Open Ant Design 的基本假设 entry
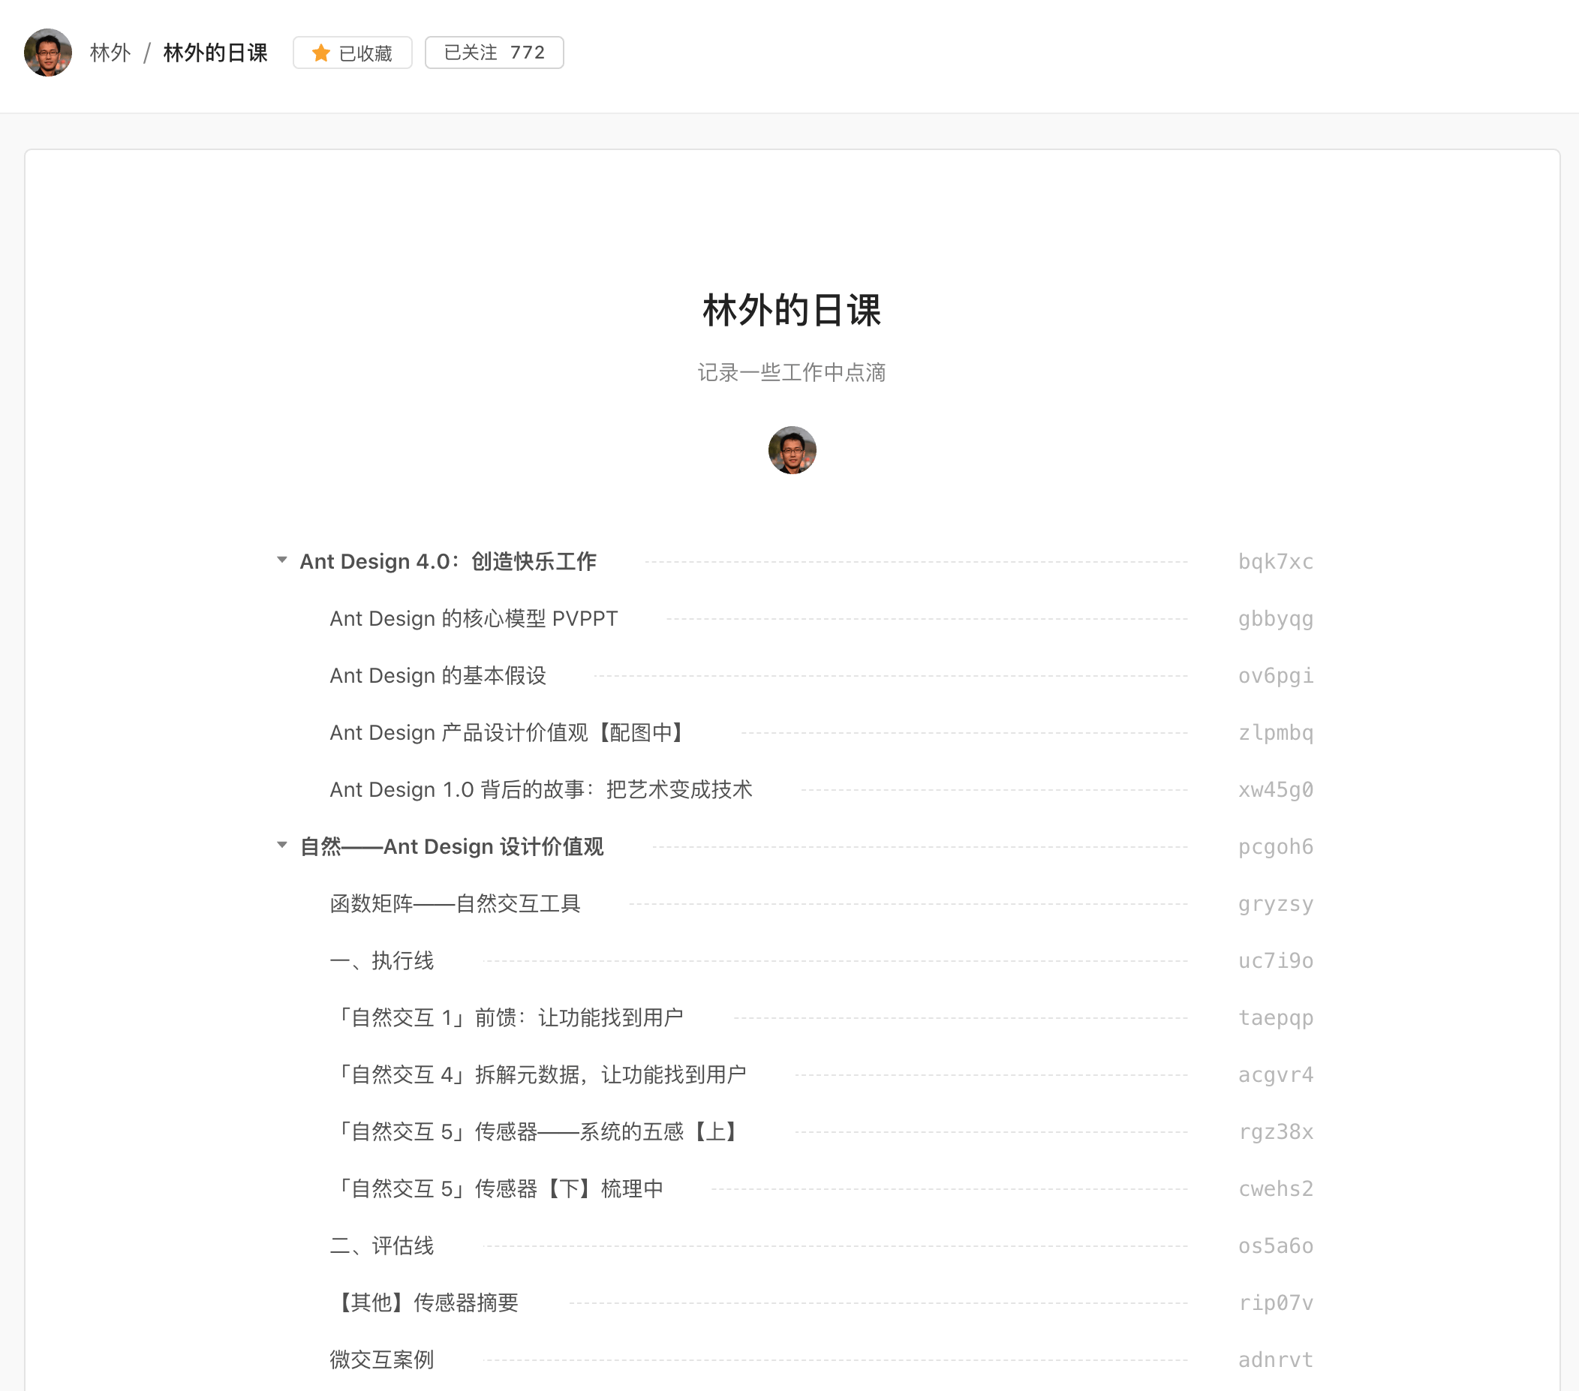This screenshot has width=1579, height=1391. coord(438,676)
